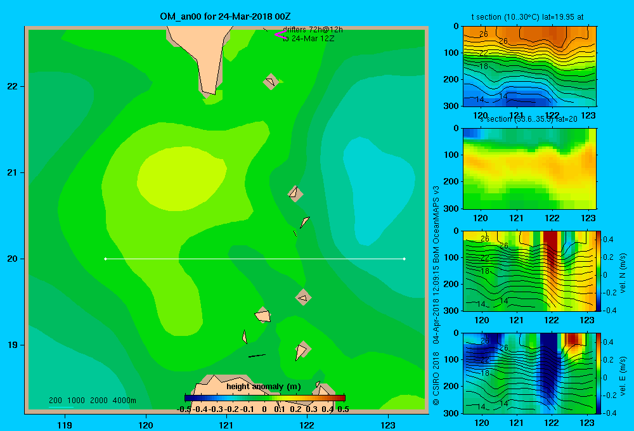
Task: Click the title 'OM_an00 for 24-Mar-2018 00Z'
Action: pos(225,16)
